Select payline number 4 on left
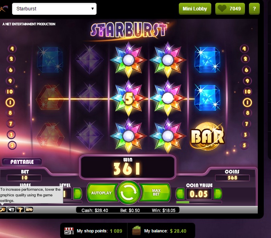 pos(12,49)
